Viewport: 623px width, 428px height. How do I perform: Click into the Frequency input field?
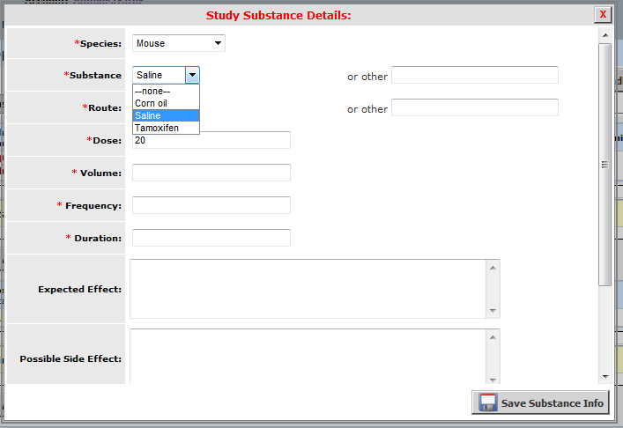(x=211, y=205)
